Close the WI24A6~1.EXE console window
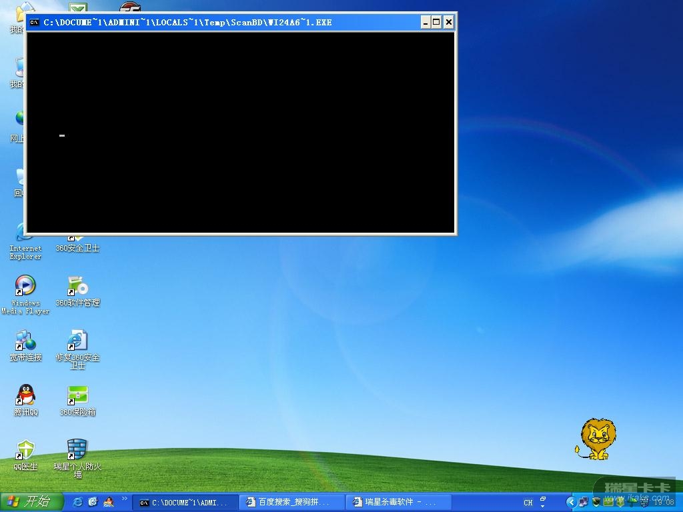Image resolution: width=683 pixels, height=512 pixels. [449, 22]
